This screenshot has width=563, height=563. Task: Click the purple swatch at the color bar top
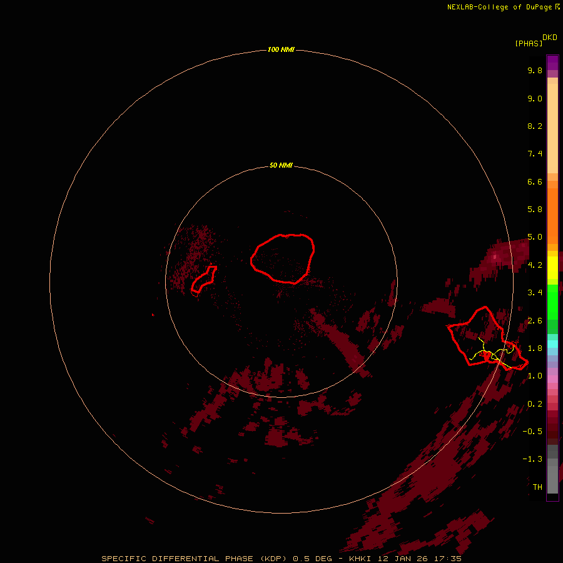[552, 63]
